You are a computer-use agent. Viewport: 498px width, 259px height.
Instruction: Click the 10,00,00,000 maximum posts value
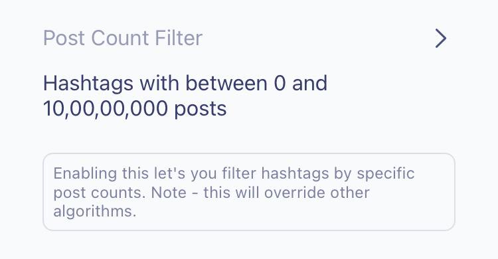(x=106, y=108)
